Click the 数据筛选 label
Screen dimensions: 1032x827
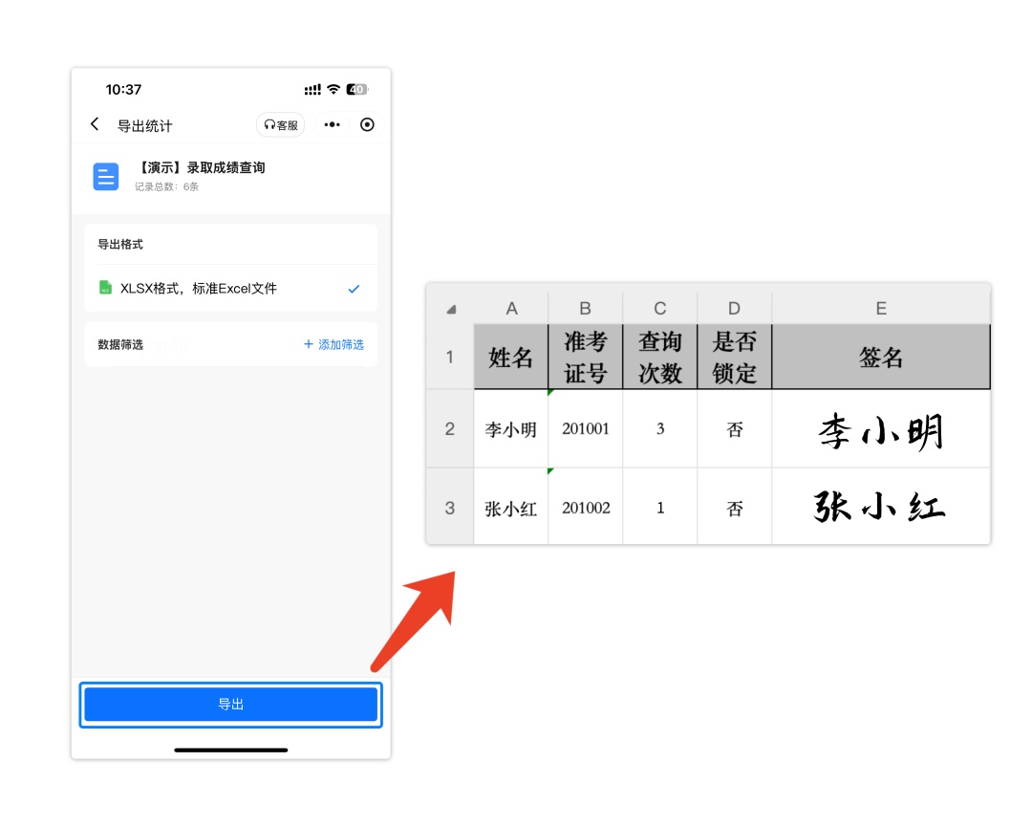coord(120,344)
